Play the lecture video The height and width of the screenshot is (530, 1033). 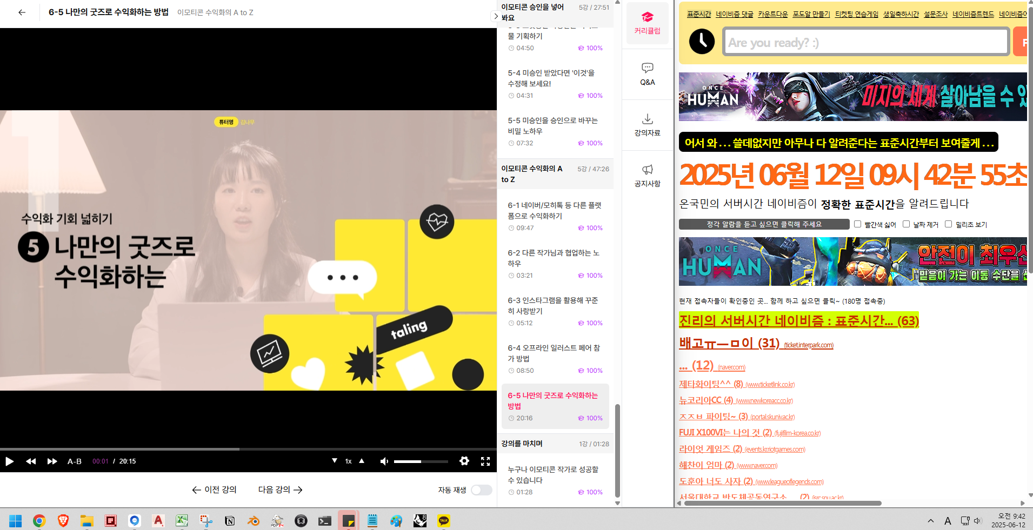[x=9, y=461]
